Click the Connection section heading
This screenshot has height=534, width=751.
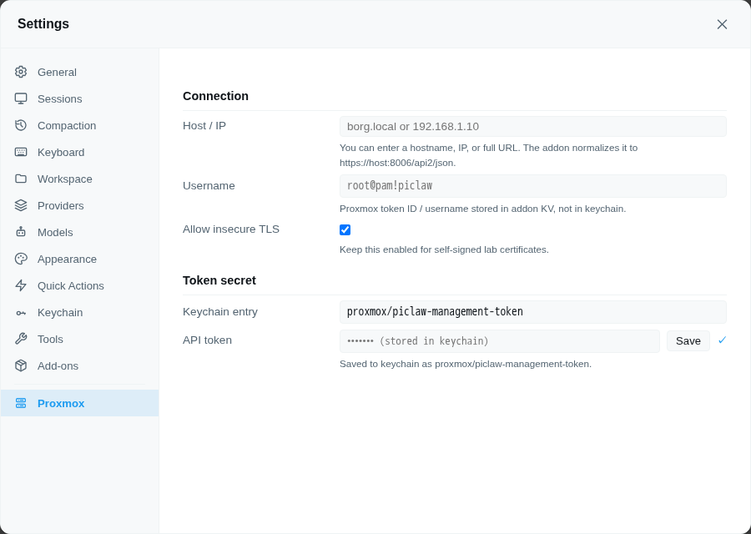(215, 96)
